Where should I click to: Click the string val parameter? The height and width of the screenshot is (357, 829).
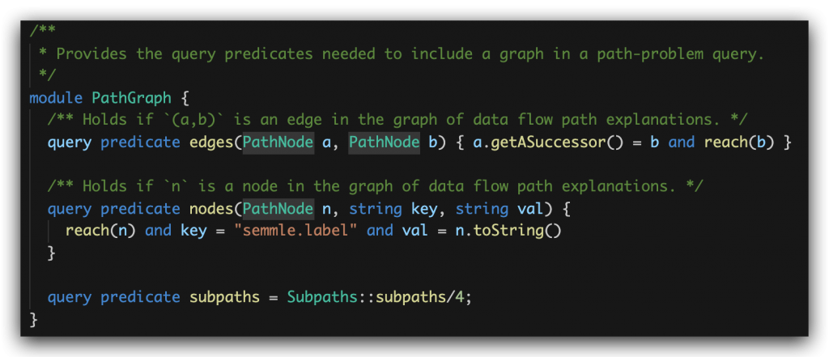[500, 209]
